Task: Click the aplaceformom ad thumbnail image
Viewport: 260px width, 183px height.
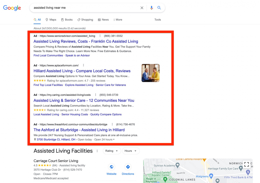Action: [x=151, y=73]
